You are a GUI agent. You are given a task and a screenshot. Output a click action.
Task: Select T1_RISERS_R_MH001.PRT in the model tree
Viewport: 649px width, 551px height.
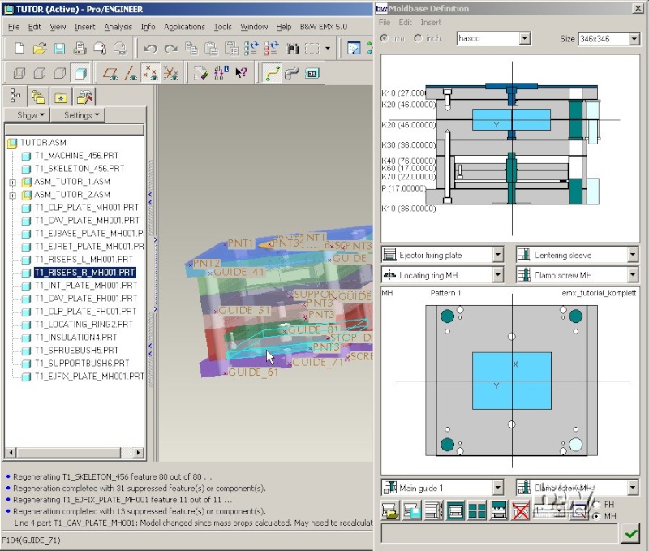coord(85,273)
